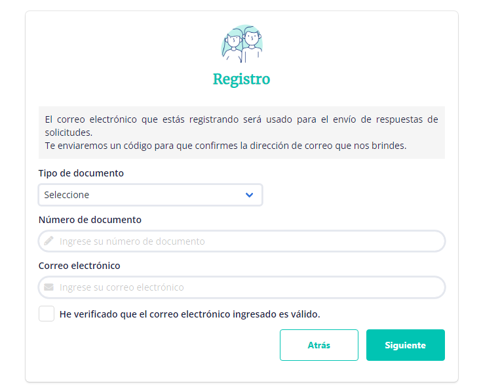
Task: Click the gray information notice about email
Action: [x=242, y=133]
